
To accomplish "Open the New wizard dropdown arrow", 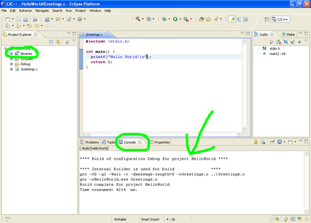I will [x=13, y=19].
